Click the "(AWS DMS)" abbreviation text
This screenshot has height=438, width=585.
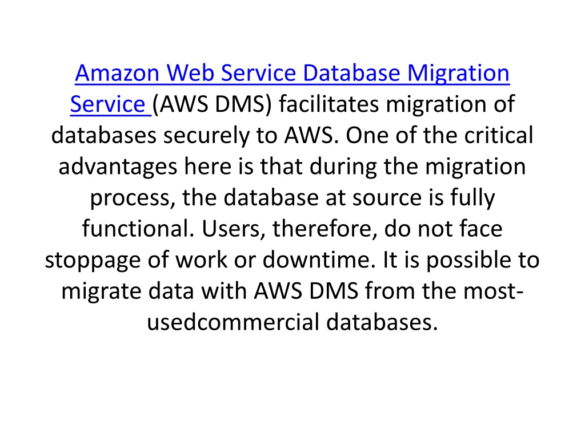pos(213,104)
